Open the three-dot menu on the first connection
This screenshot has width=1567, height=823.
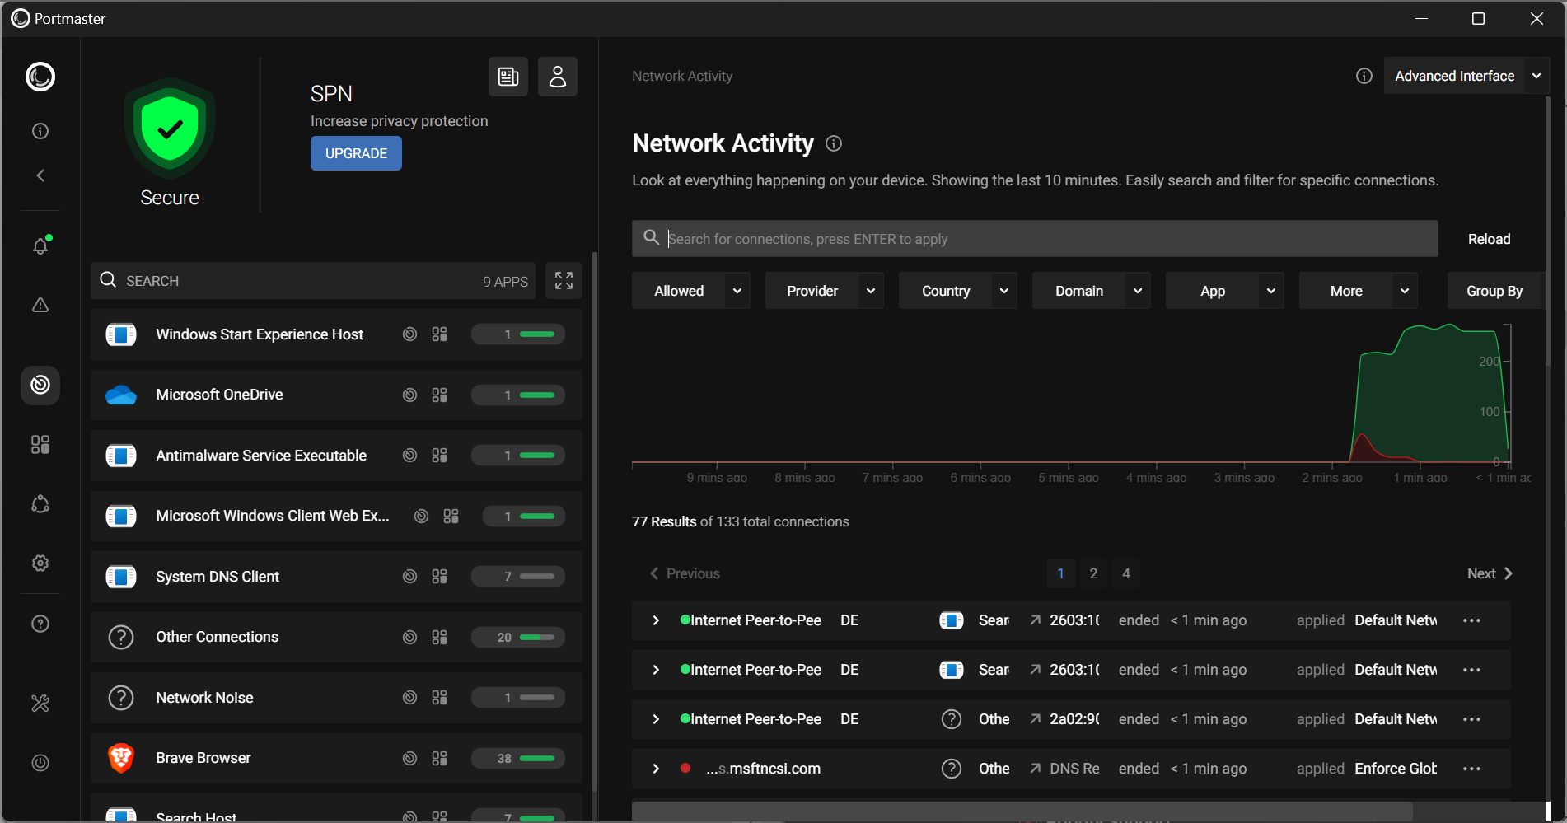1471,620
